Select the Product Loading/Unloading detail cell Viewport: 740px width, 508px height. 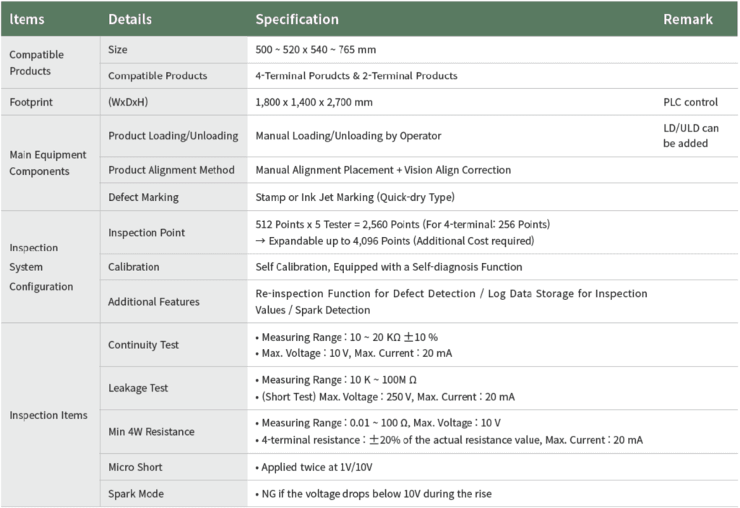pyautogui.click(x=173, y=136)
